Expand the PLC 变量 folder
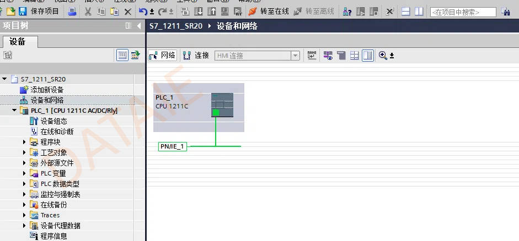Viewport: 519px width, 241px height. 24,173
